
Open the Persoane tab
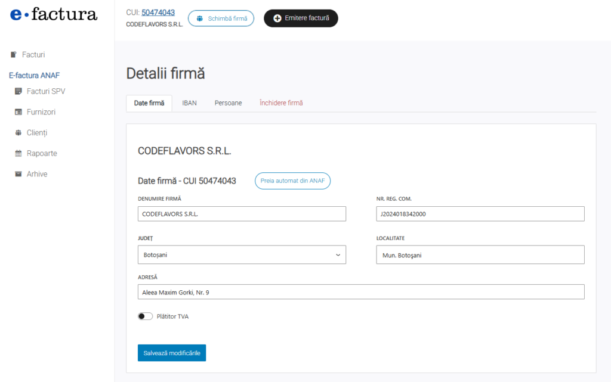[x=228, y=103]
